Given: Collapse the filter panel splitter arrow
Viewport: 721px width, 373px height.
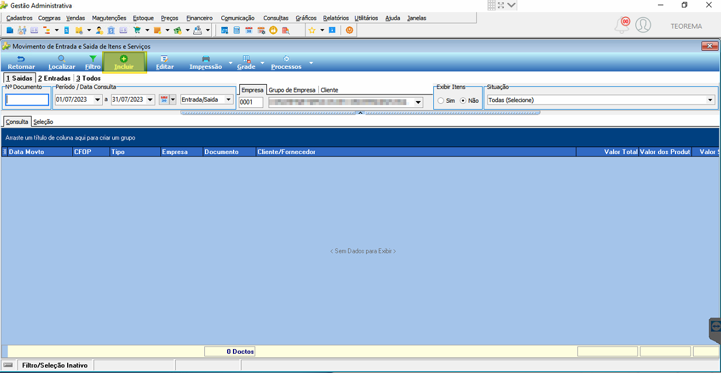Looking at the screenshot, I should pos(360,112).
